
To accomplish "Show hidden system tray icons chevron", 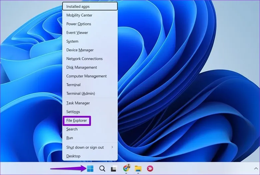I will [x=256, y=169].
